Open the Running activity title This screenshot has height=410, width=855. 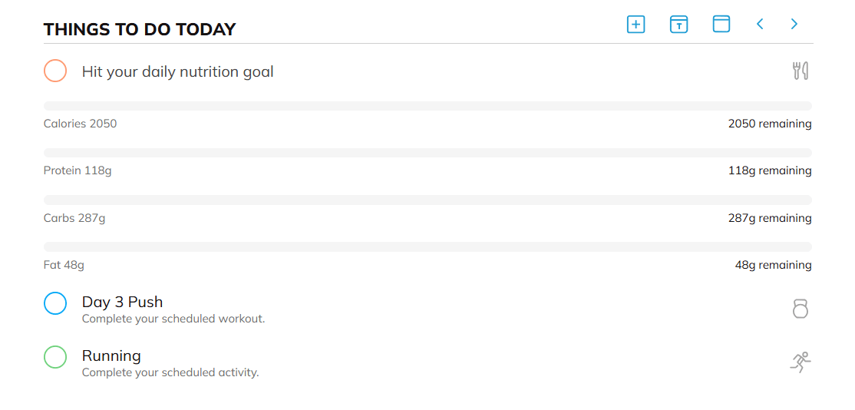pyautogui.click(x=112, y=355)
